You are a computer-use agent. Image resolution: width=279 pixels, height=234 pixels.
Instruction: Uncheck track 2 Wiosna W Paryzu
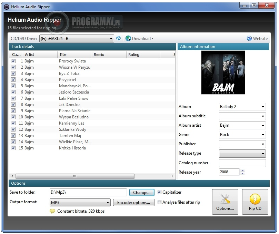click(x=13, y=67)
